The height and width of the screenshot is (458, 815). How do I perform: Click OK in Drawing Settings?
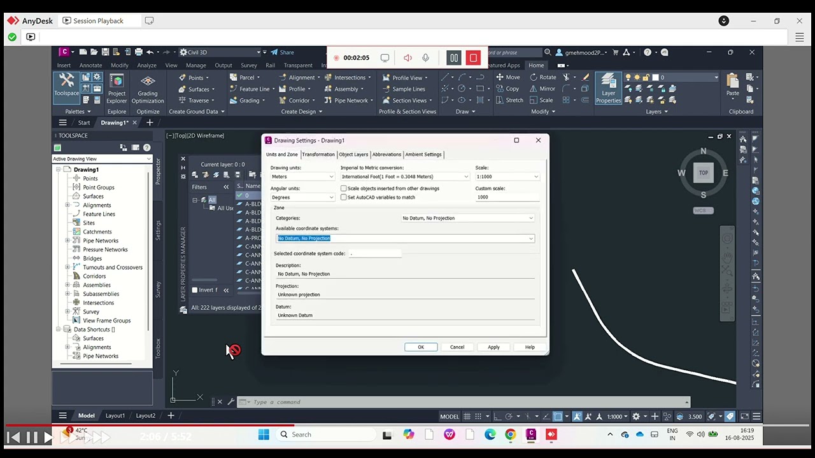pos(421,347)
